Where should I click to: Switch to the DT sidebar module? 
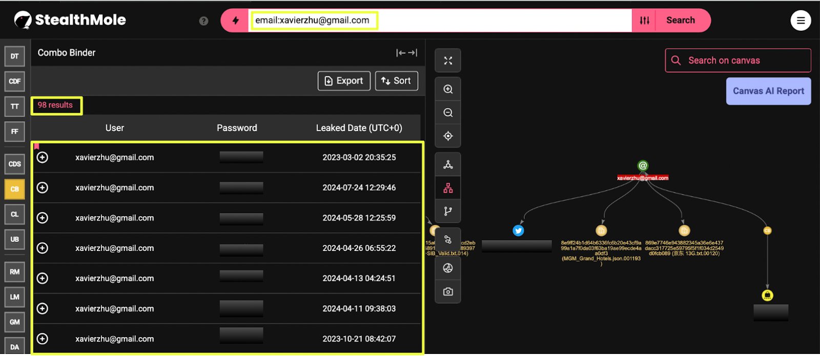[15, 56]
